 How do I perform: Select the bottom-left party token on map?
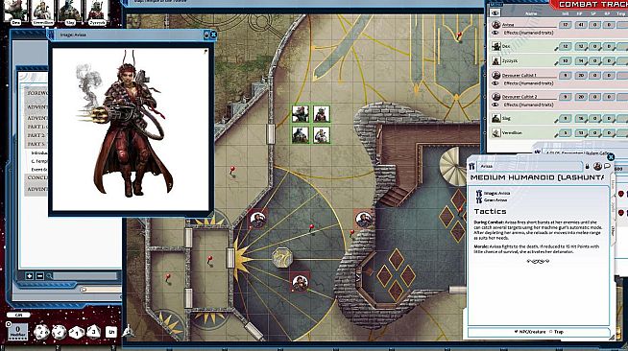pyautogui.click(x=301, y=134)
